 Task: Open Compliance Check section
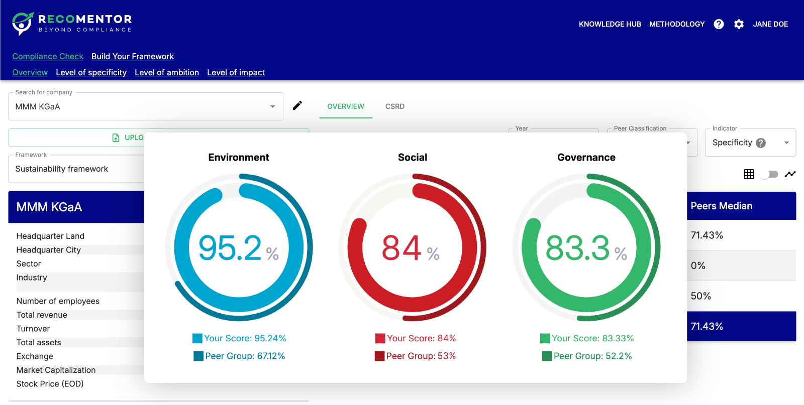pyautogui.click(x=48, y=57)
